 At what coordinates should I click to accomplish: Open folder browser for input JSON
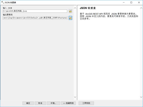[70, 11]
